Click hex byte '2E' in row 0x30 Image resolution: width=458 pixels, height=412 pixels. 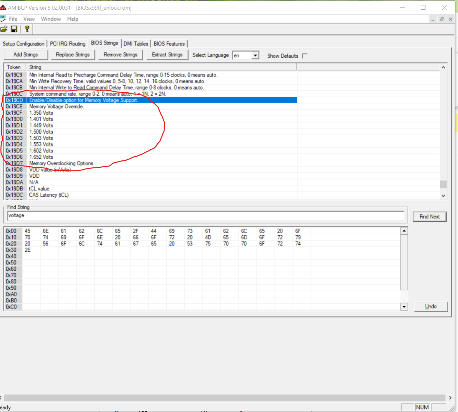[28, 250]
